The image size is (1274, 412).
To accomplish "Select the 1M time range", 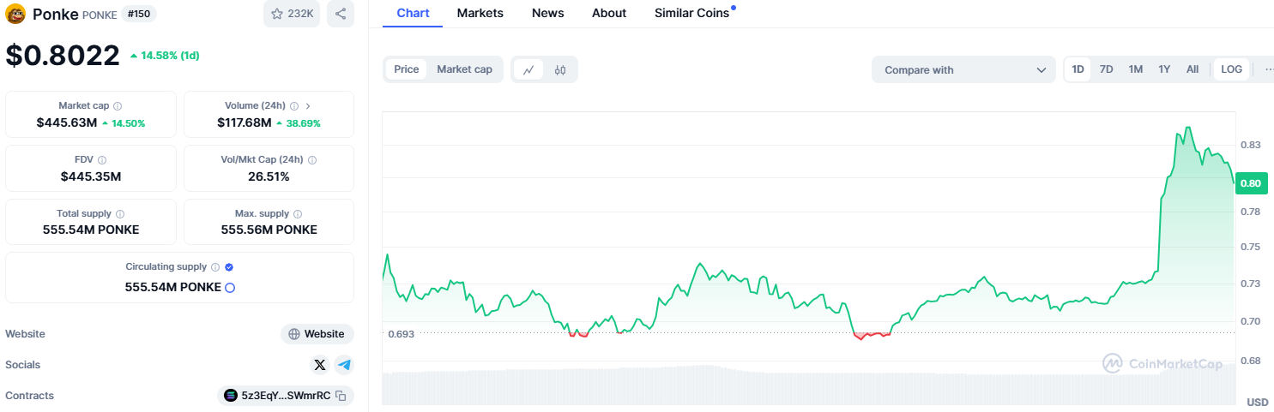I will (1136, 69).
